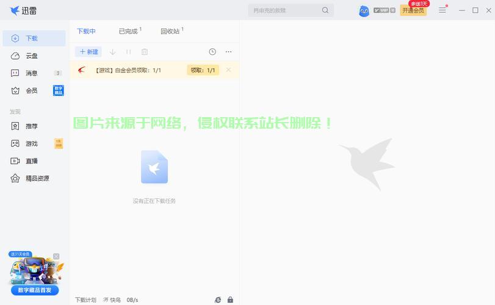Open the more options ellipsis menu
This screenshot has height=305, width=495.
pos(228,52)
